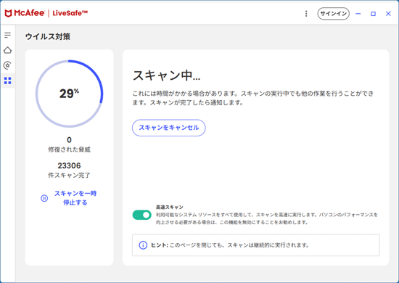Turn off the 高速スキャン toggle
Image resolution: width=399 pixels, height=283 pixels.
coord(141,215)
